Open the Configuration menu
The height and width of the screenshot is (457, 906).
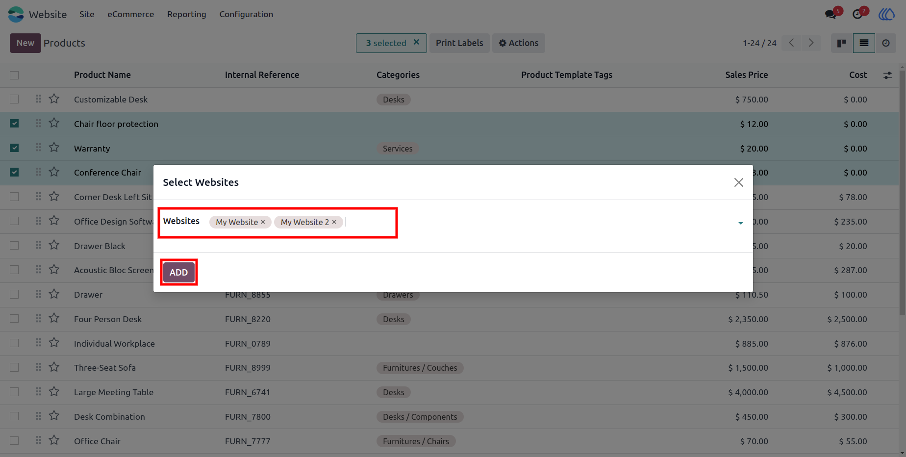pyautogui.click(x=246, y=14)
